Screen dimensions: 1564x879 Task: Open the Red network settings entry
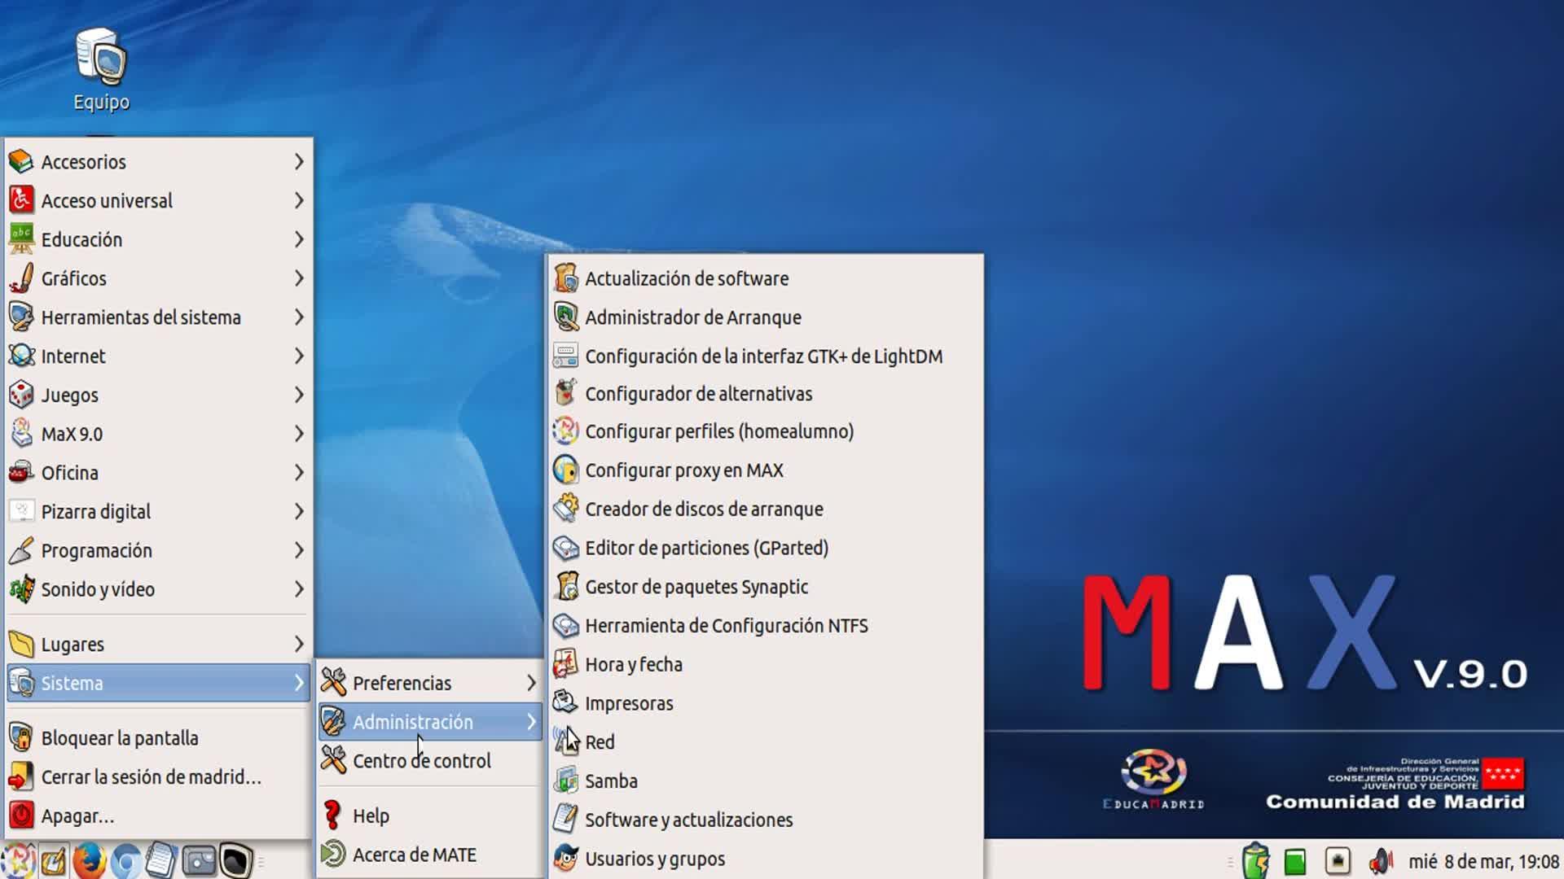pos(766,741)
